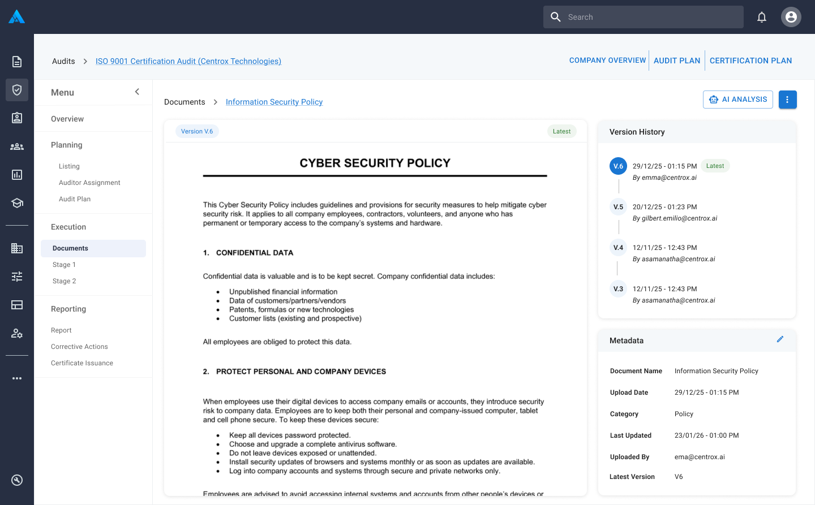Click the '23/01/26 - 01:00 PM' value
815x505 pixels.
pos(707,435)
